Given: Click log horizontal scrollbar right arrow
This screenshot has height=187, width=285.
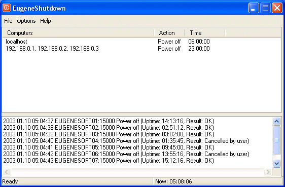Looking at the screenshot, I should pos(268,172).
